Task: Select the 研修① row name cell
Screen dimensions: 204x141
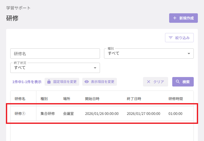Action: tap(20, 114)
